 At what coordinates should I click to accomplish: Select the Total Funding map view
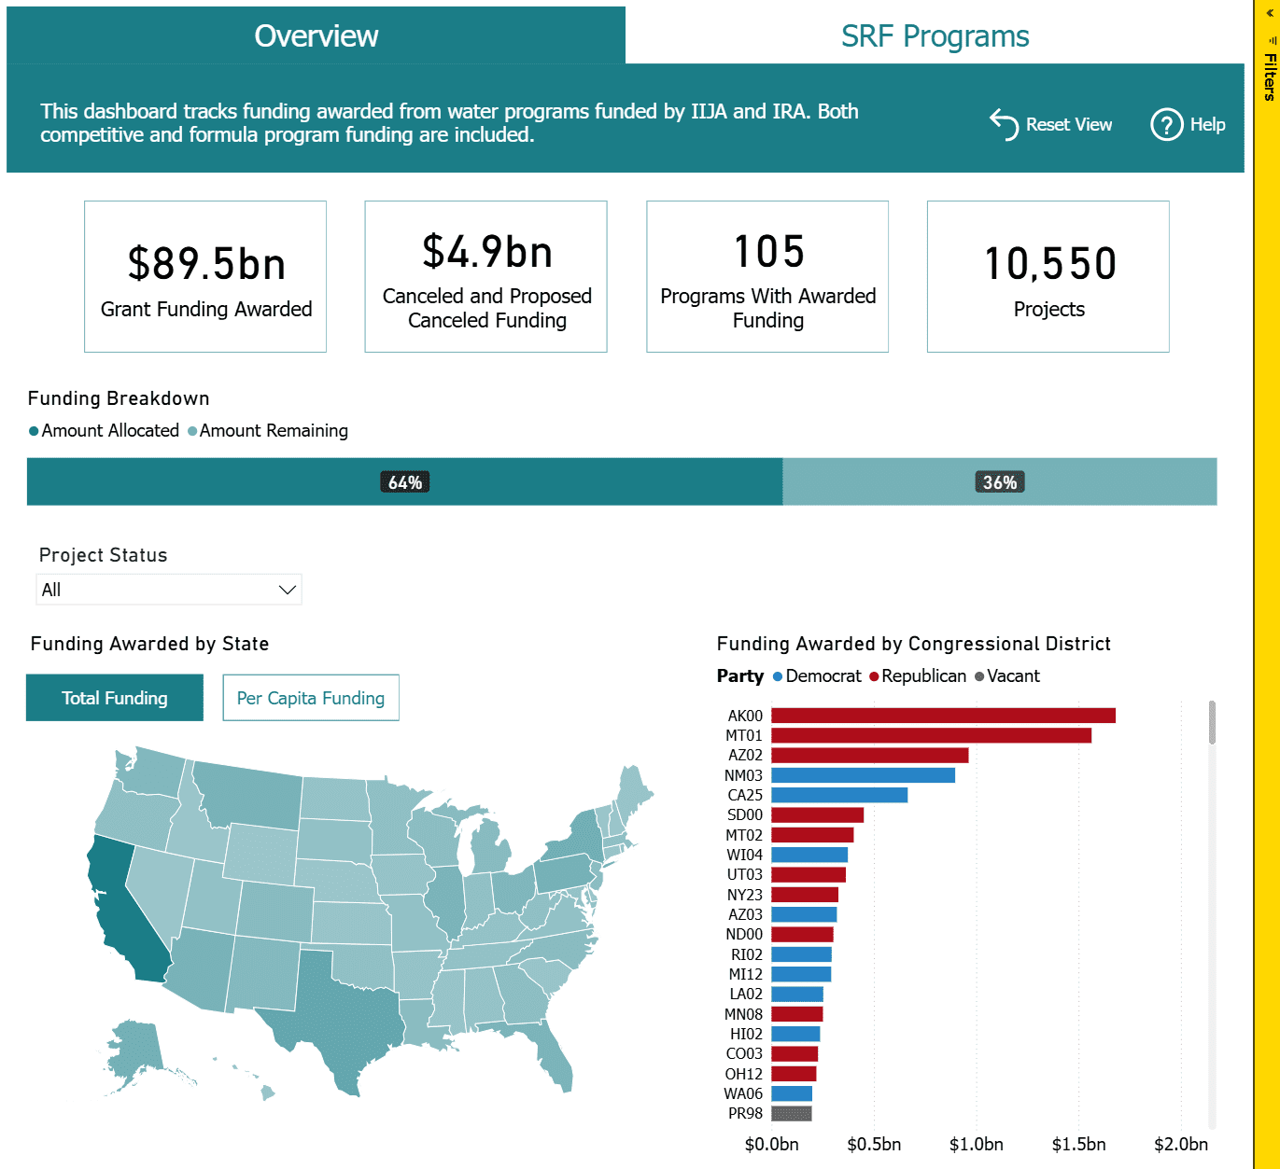pos(114,698)
